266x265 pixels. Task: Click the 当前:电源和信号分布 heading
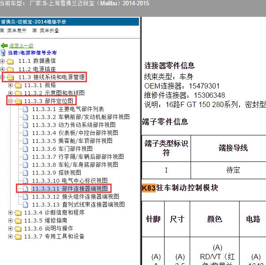point(32,53)
